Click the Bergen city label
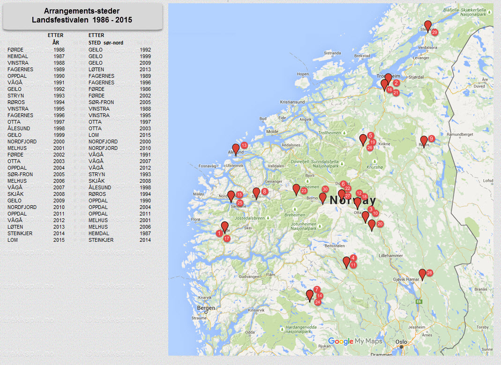501x365 pixels. pyautogui.click(x=206, y=308)
